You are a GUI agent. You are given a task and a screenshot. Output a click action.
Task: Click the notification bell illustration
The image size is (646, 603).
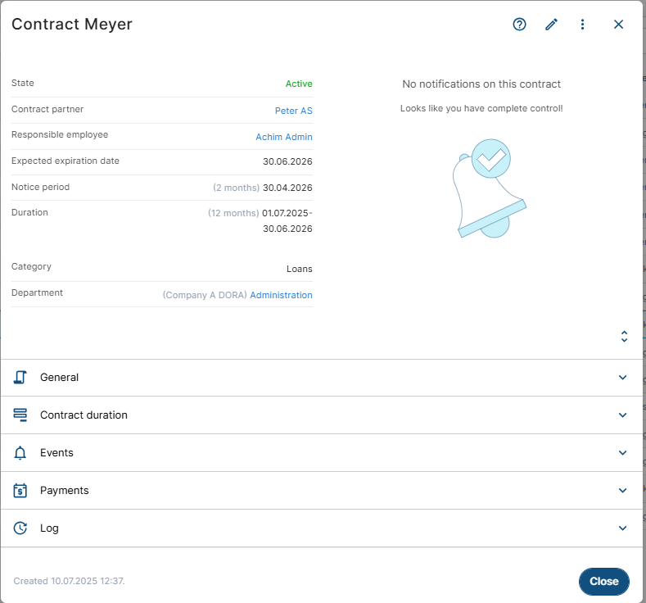pos(488,190)
